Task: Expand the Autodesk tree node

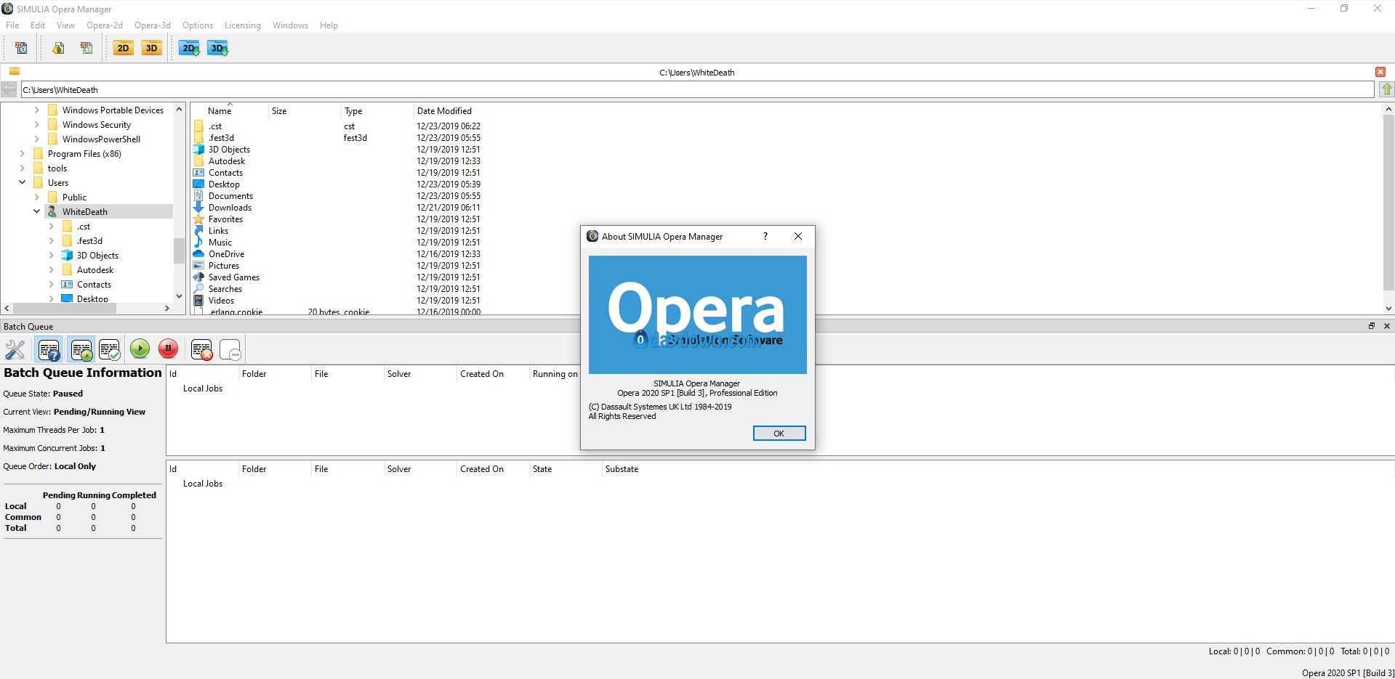Action: (x=52, y=270)
